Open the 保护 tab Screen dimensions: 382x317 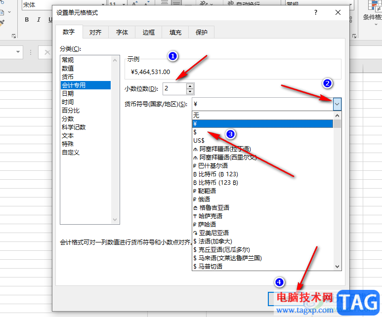[x=202, y=32]
